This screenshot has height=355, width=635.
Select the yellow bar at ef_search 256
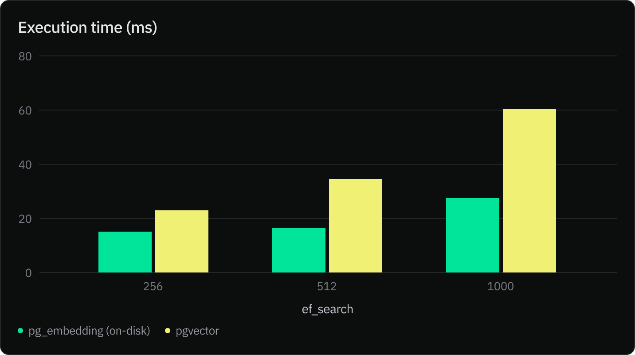(x=182, y=241)
